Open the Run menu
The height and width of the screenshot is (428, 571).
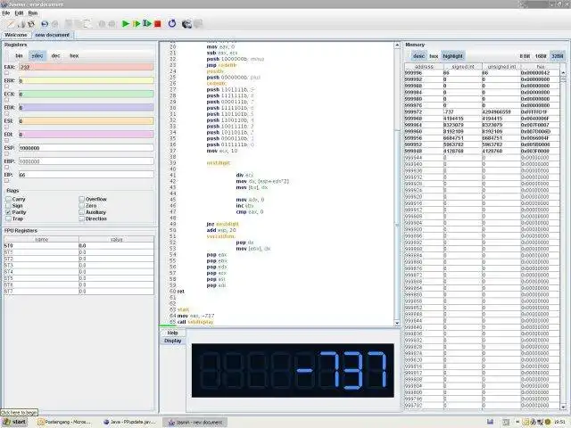tap(33, 12)
